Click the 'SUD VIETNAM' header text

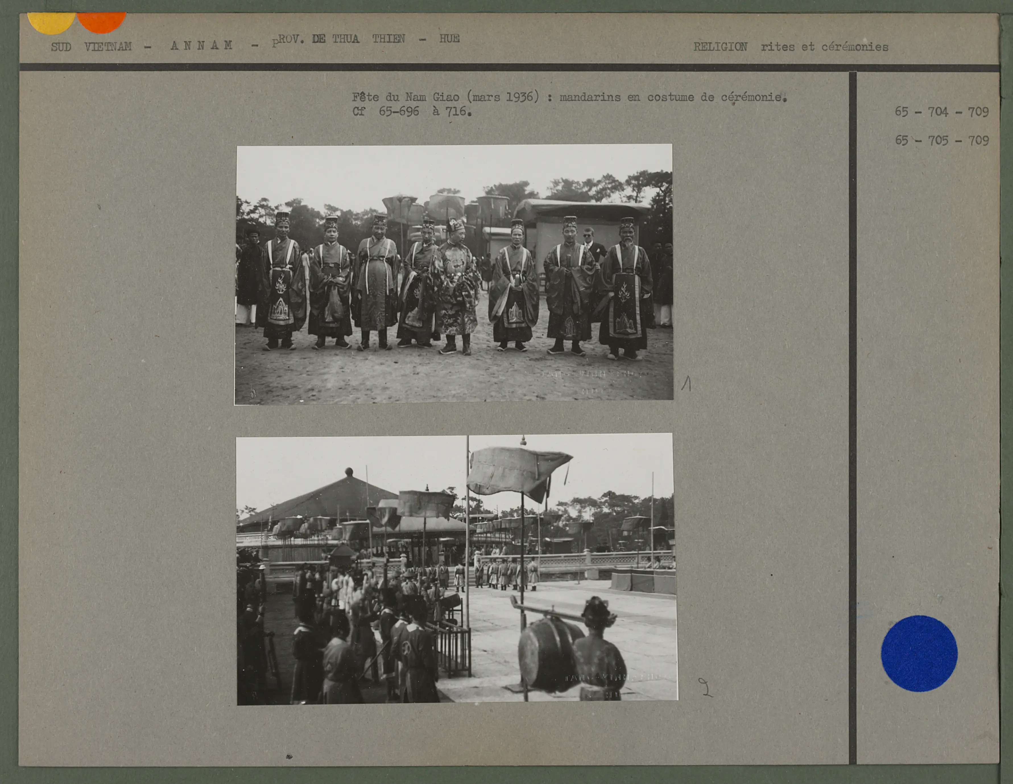[x=91, y=47]
